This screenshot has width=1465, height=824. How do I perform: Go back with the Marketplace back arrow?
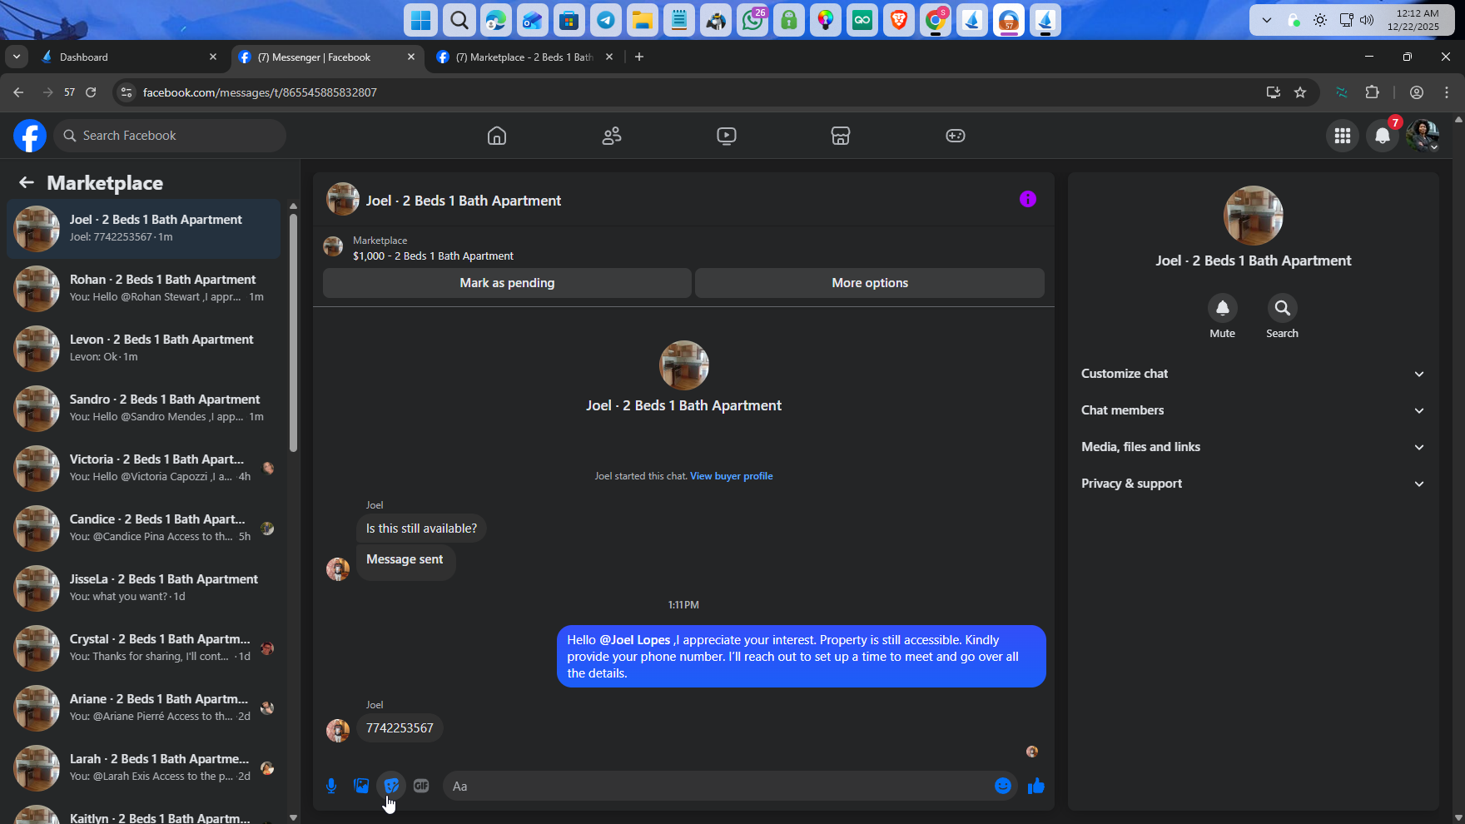(x=27, y=182)
